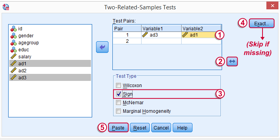Image resolution: width=280 pixels, height=140 pixels.
Task: Click the empty Variable1 cell of pair 2
Action: [x=161, y=41]
